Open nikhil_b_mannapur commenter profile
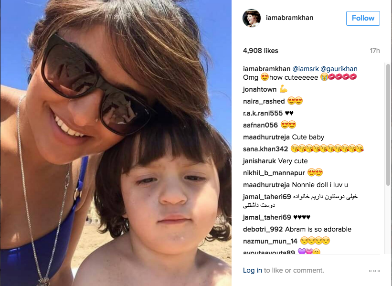The image size is (392, 286). (x=274, y=173)
